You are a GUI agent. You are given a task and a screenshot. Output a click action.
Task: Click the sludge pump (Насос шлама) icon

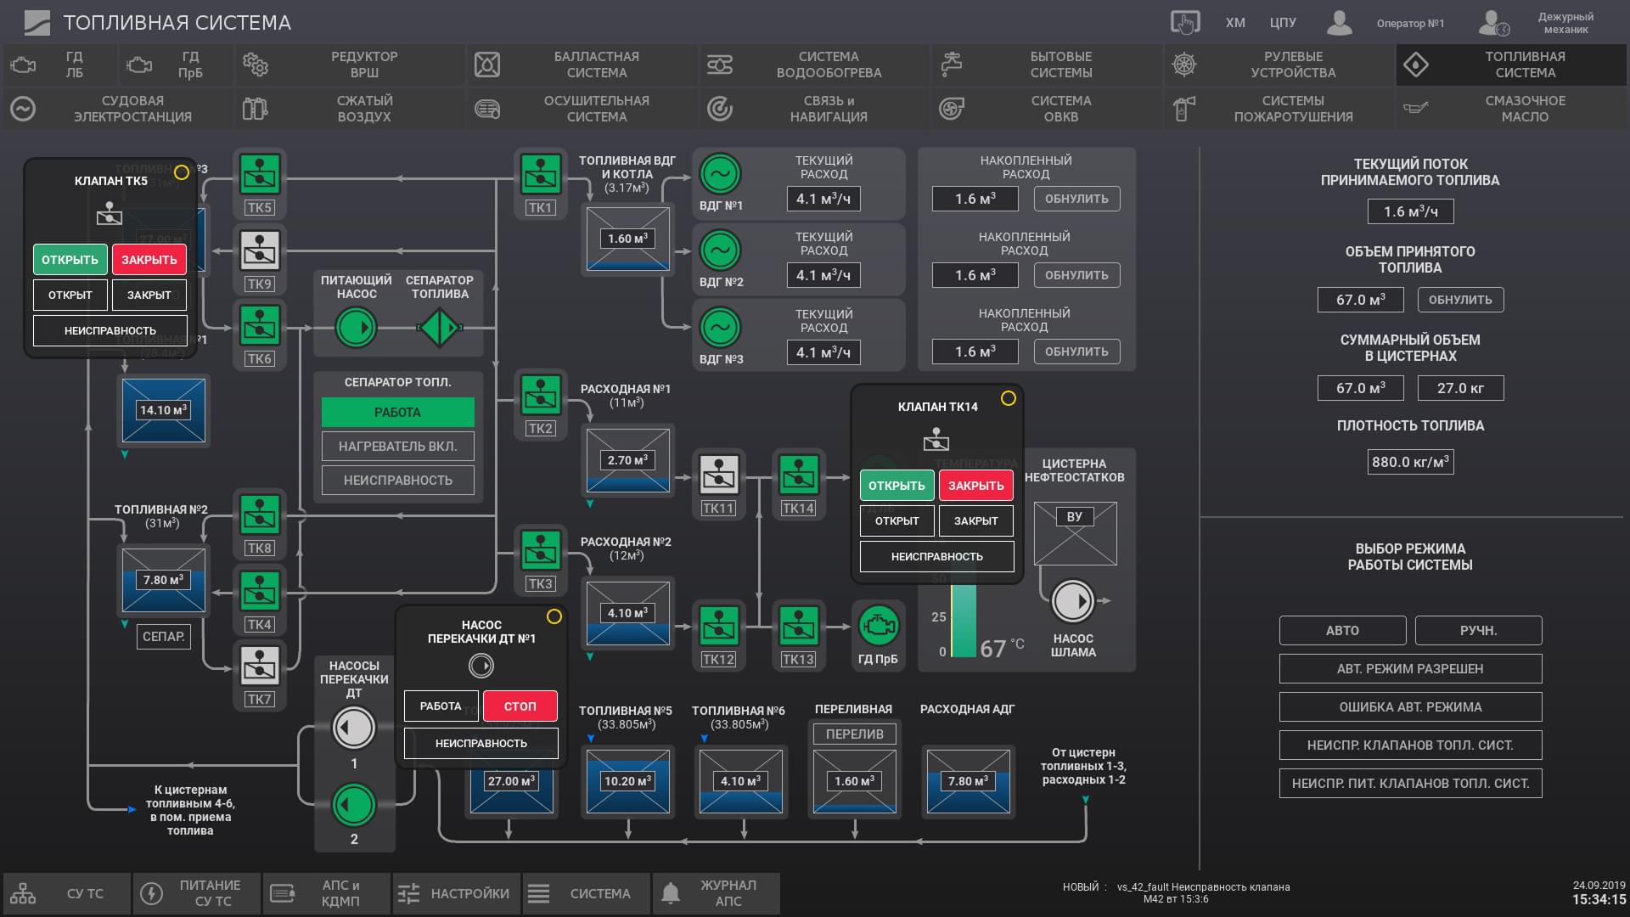point(1072,601)
